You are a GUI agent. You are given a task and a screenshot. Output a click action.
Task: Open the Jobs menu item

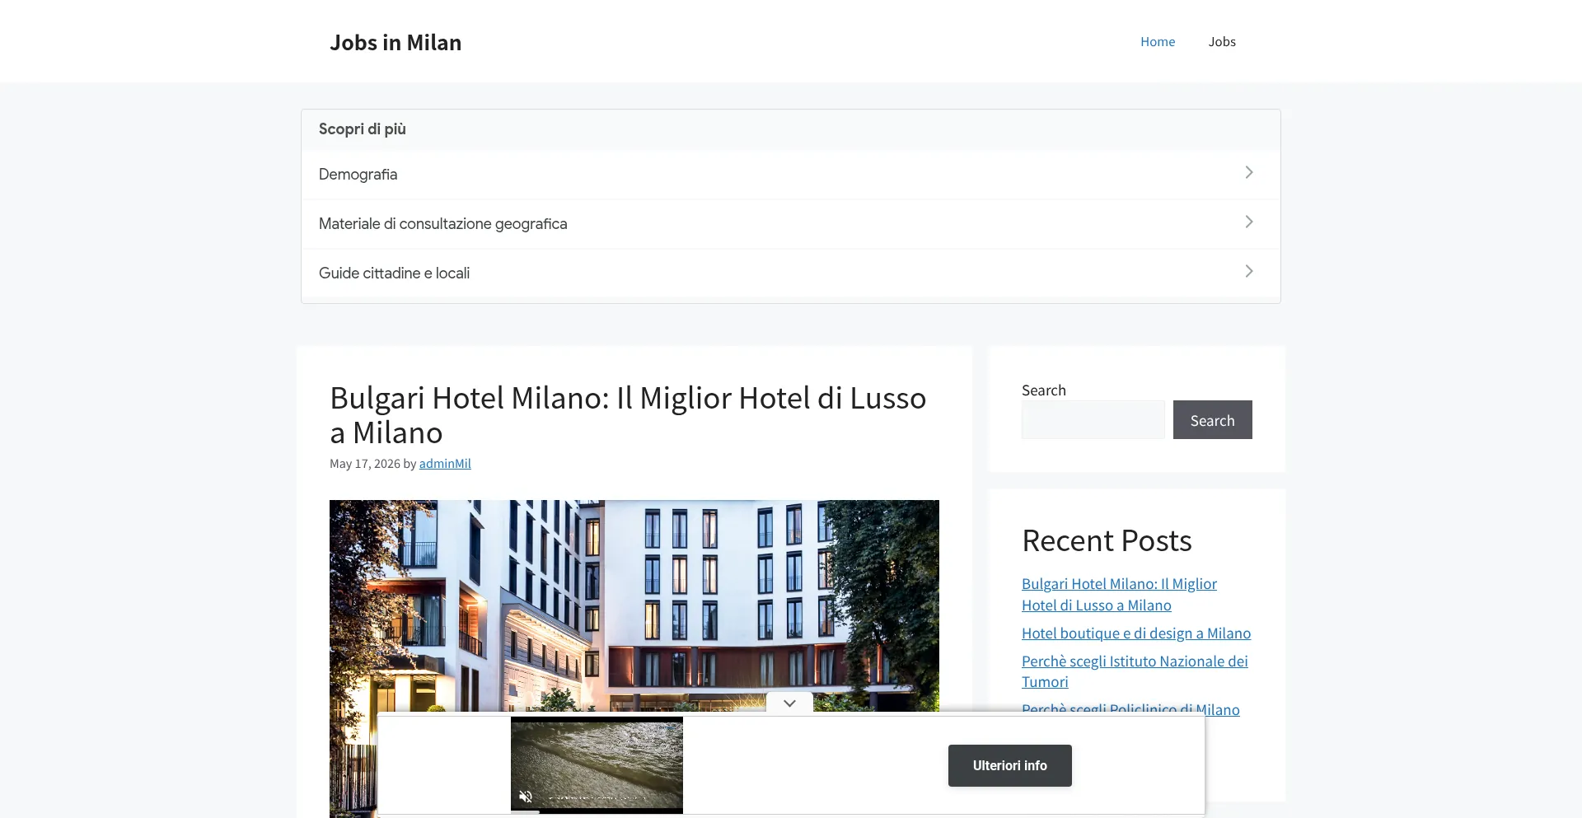coord(1222,41)
